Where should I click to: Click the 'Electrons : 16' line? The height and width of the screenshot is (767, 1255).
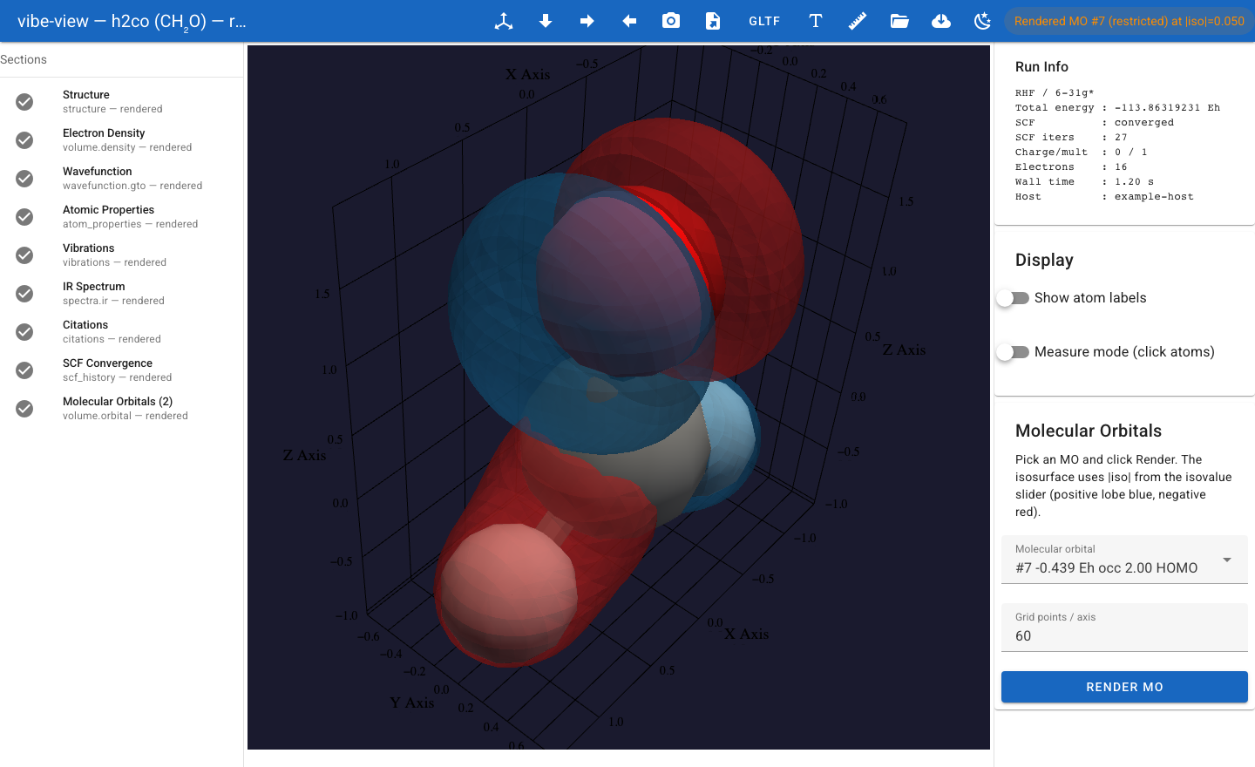point(1071,167)
